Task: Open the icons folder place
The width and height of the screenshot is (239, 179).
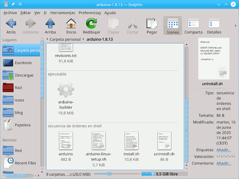Action: click(21, 100)
